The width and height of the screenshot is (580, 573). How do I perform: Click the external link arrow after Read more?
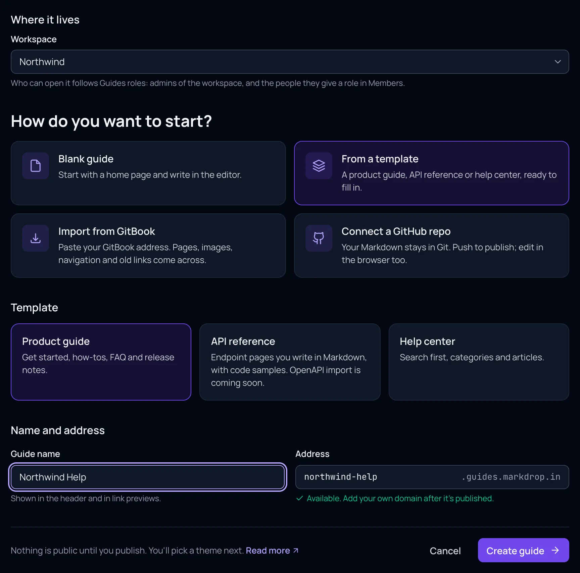(x=296, y=551)
